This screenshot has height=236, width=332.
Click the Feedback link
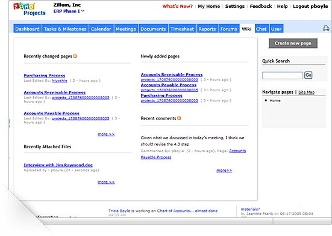(x=261, y=7)
